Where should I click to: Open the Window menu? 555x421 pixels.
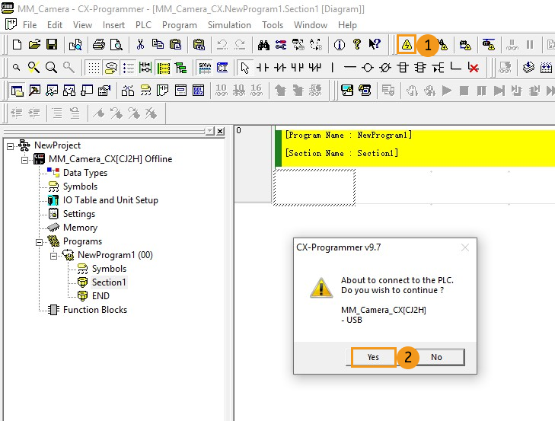coord(311,25)
